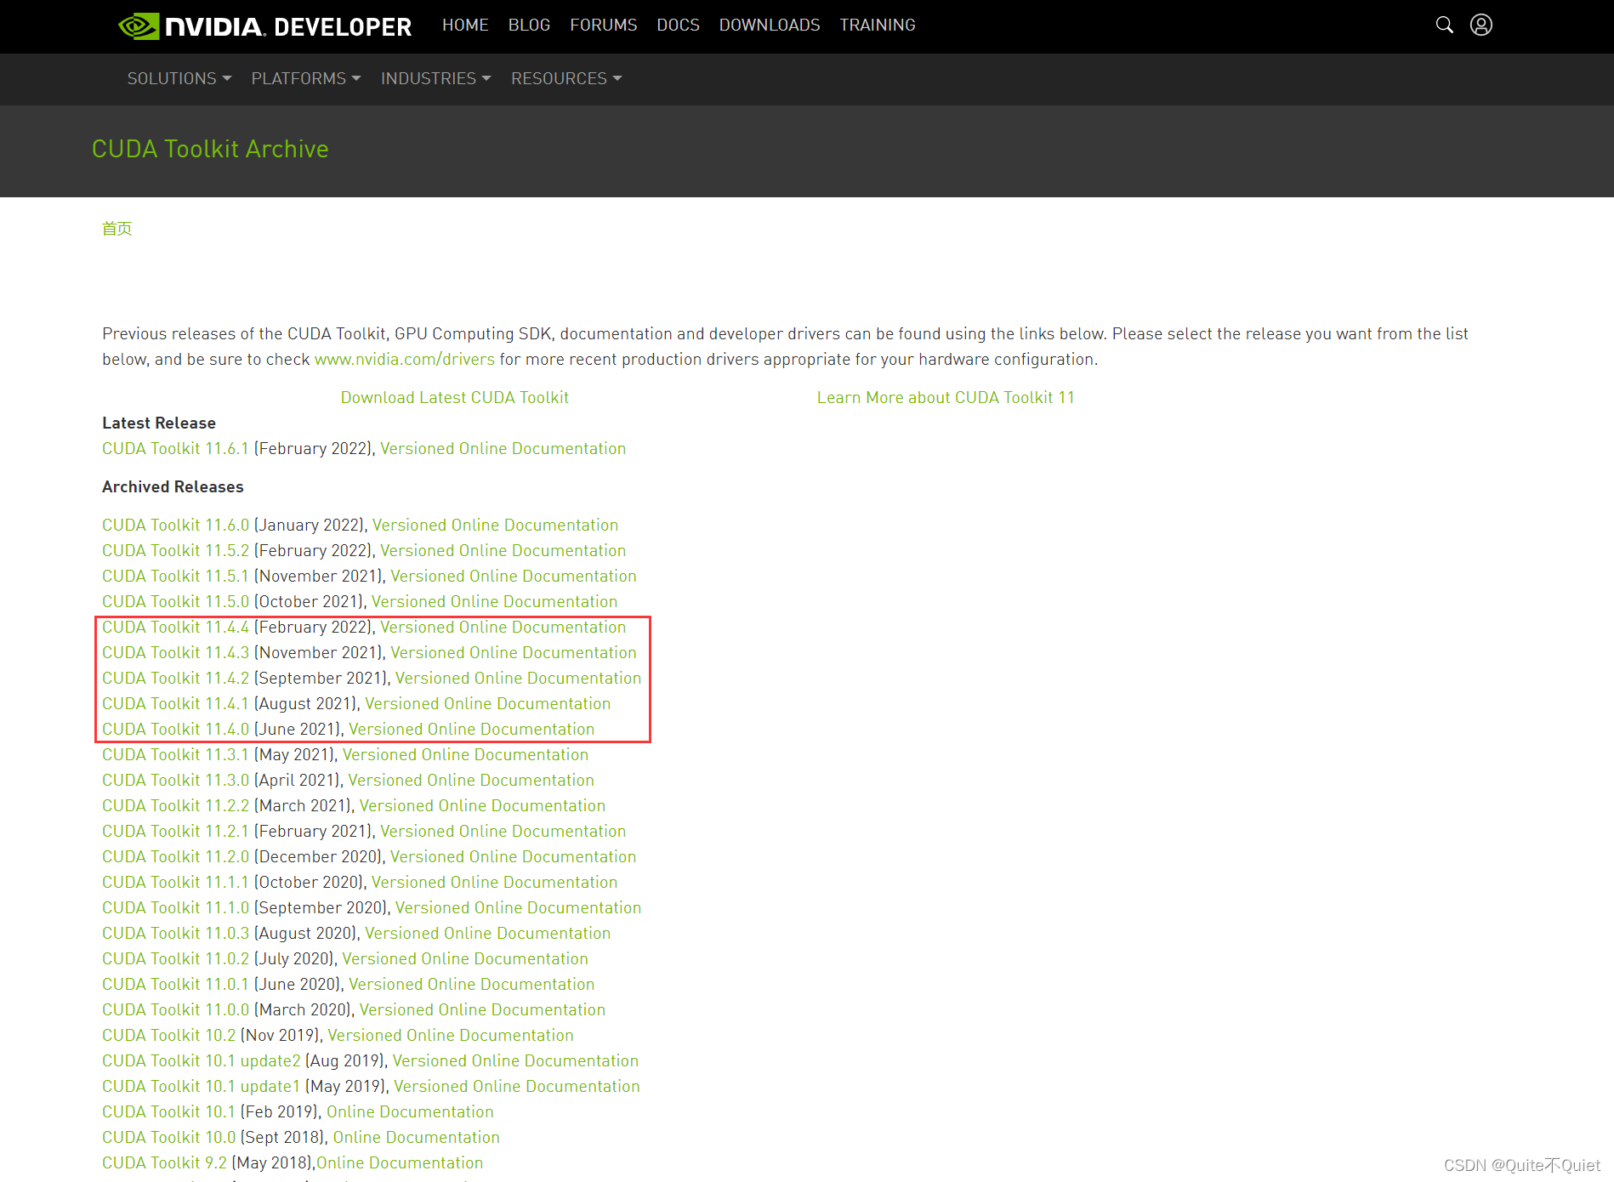Open CUDA Toolkit 9.2 link
This screenshot has width=1614, height=1182.
click(165, 1163)
